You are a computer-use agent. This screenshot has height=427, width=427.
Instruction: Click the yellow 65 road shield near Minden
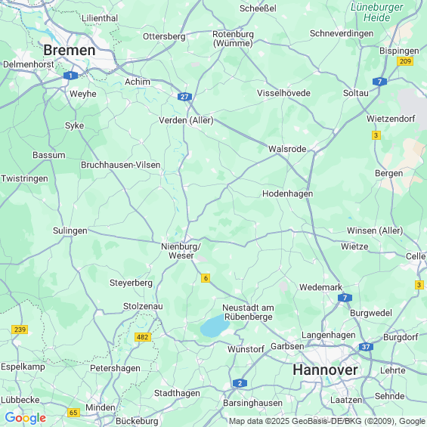tap(73, 413)
